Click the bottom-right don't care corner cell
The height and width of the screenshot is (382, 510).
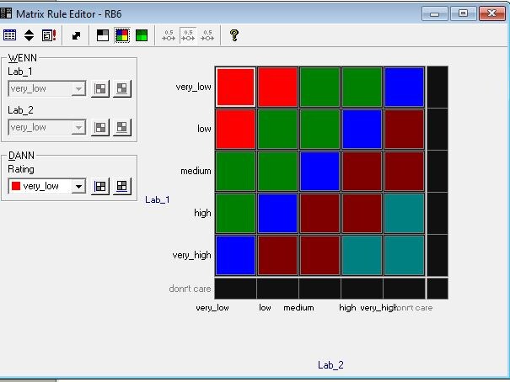click(x=438, y=289)
